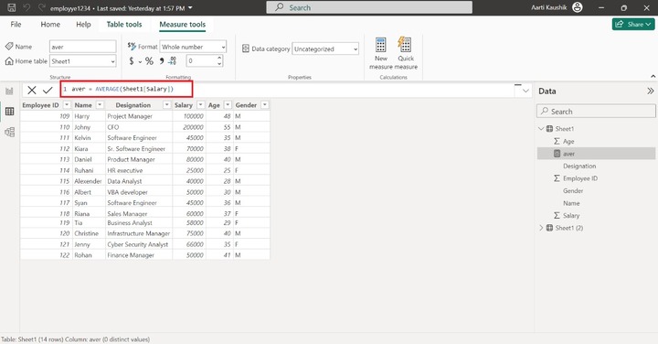
Task: Click the Share button
Action: (x=632, y=25)
